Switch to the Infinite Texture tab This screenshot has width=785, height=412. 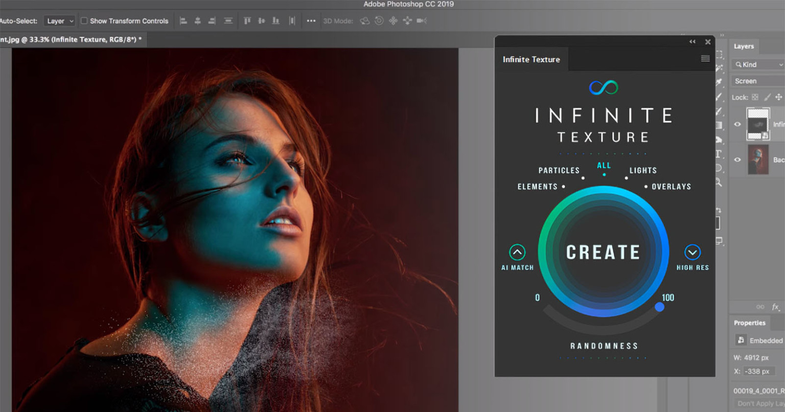click(x=532, y=59)
